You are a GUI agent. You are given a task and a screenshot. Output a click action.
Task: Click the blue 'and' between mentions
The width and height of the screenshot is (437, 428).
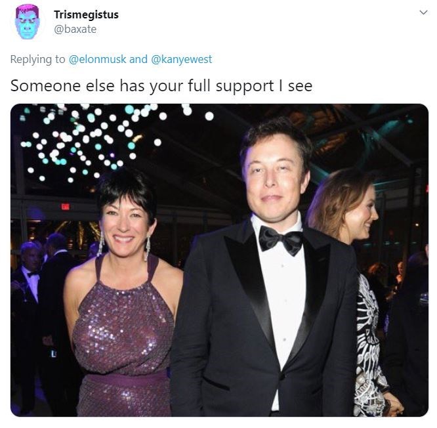(138, 59)
